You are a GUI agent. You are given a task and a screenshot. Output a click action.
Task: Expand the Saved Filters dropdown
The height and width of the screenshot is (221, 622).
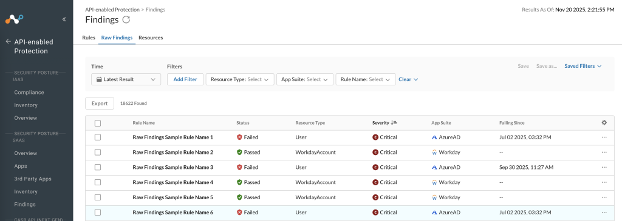coord(583,66)
